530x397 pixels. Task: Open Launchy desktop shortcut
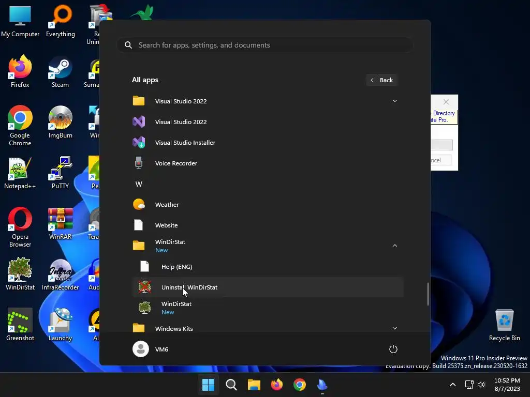pyautogui.click(x=60, y=325)
